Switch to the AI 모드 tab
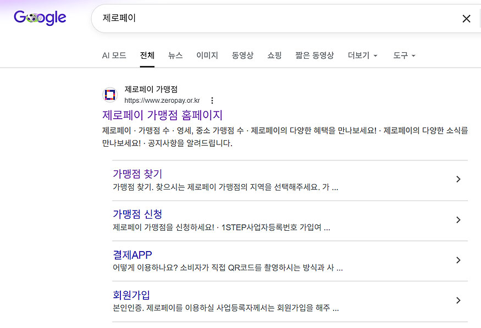Viewport: 481px width, 328px height. (x=114, y=55)
